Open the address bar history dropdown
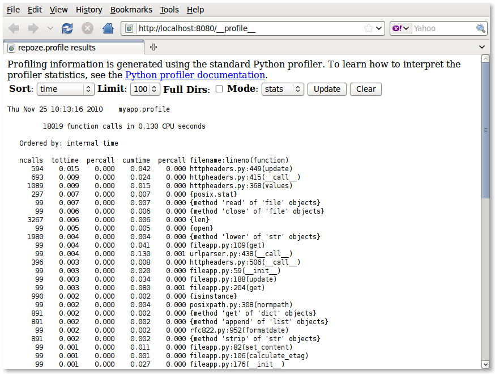This screenshot has width=495, height=374. [379, 28]
